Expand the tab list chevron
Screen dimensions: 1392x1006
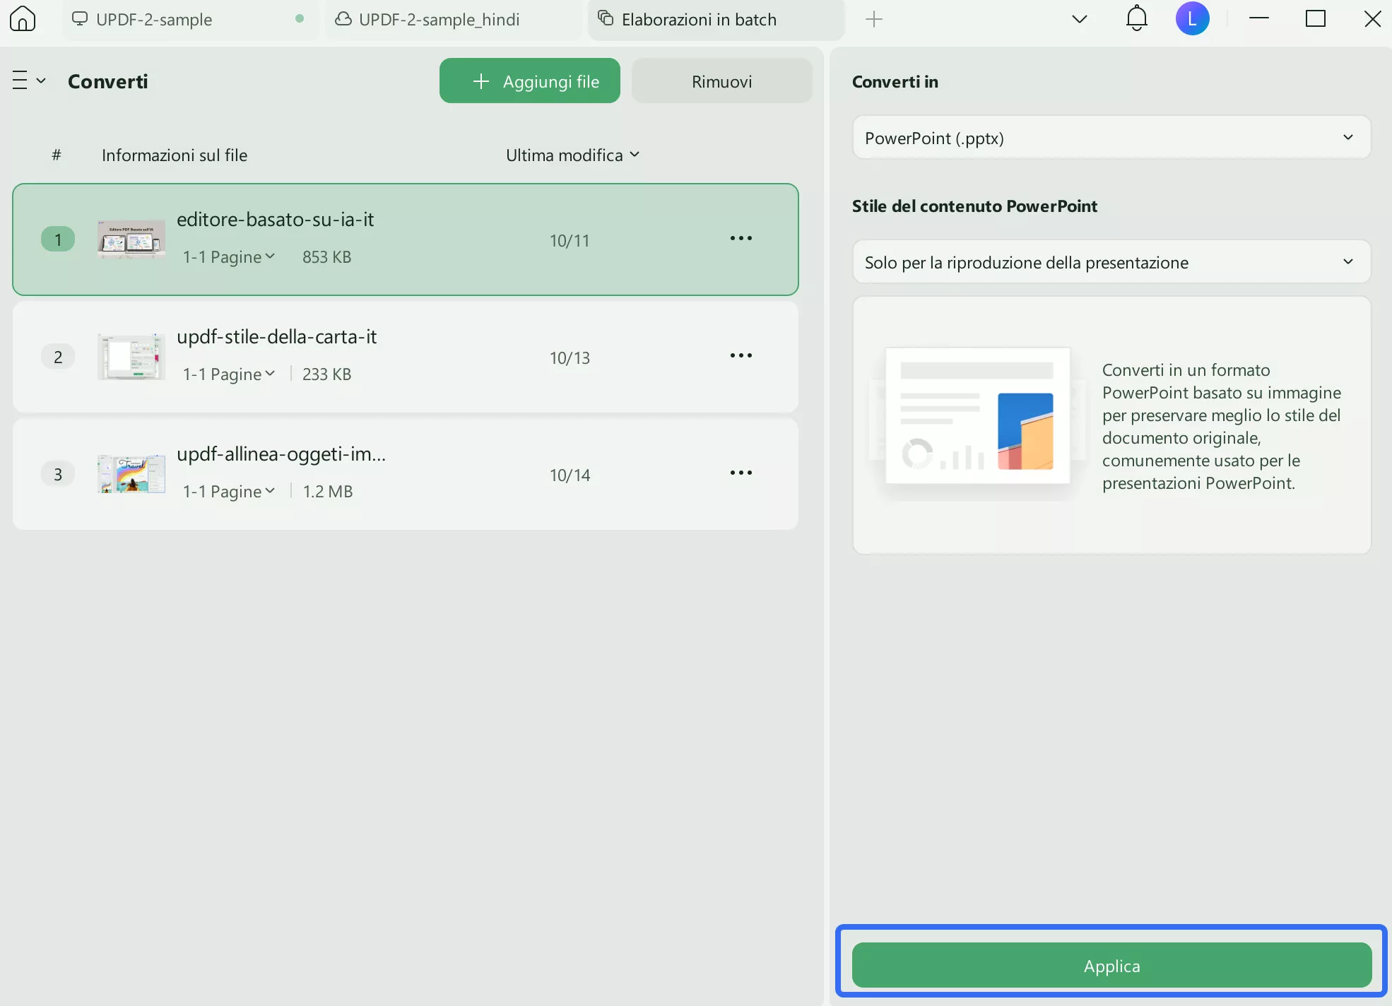coord(1079,19)
